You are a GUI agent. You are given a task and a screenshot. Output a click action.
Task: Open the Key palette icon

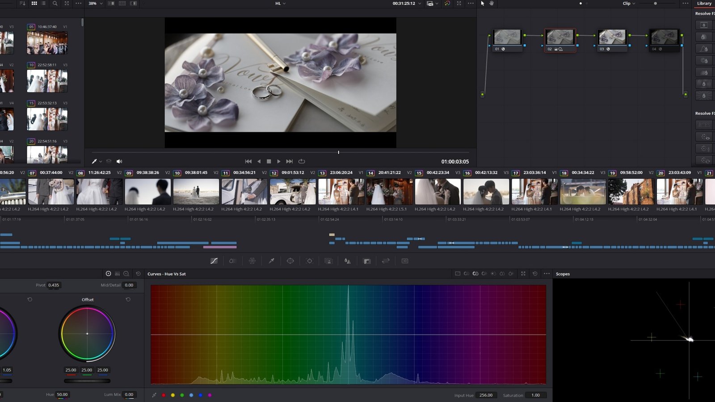367,261
